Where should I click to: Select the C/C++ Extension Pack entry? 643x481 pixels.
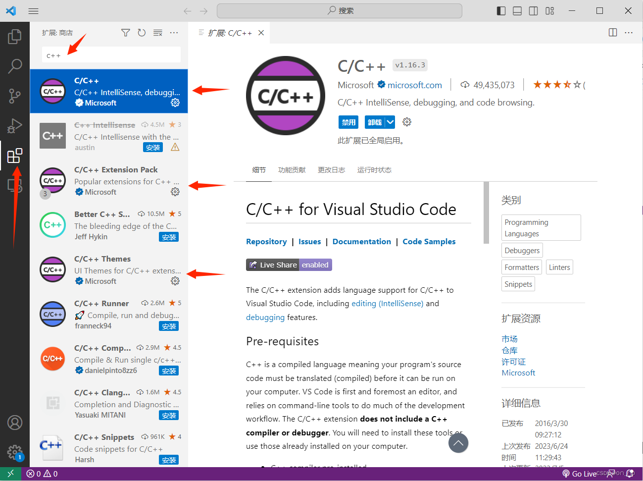click(x=109, y=180)
